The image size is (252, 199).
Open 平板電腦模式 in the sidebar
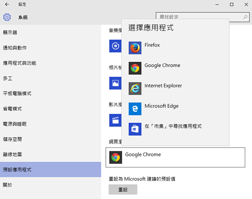click(x=50, y=94)
